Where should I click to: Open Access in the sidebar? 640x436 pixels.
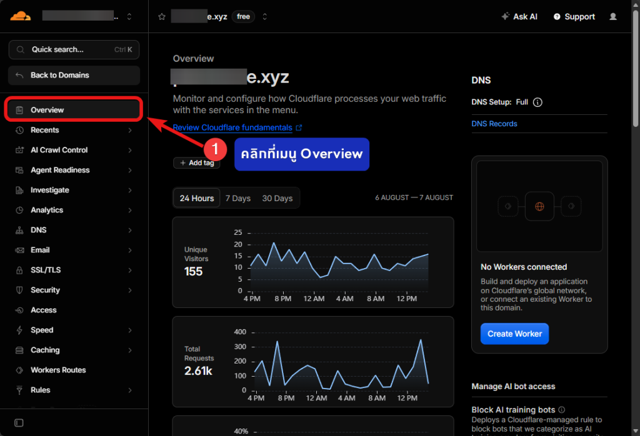click(x=74, y=310)
